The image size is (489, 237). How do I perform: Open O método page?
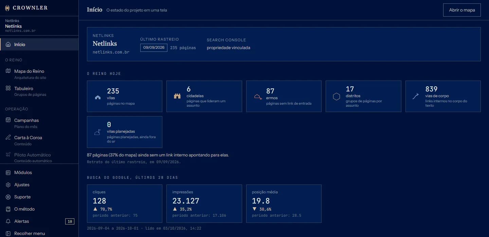click(39, 209)
